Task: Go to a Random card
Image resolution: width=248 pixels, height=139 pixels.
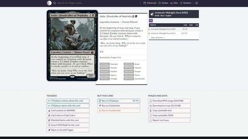Action: (x=186, y=3)
